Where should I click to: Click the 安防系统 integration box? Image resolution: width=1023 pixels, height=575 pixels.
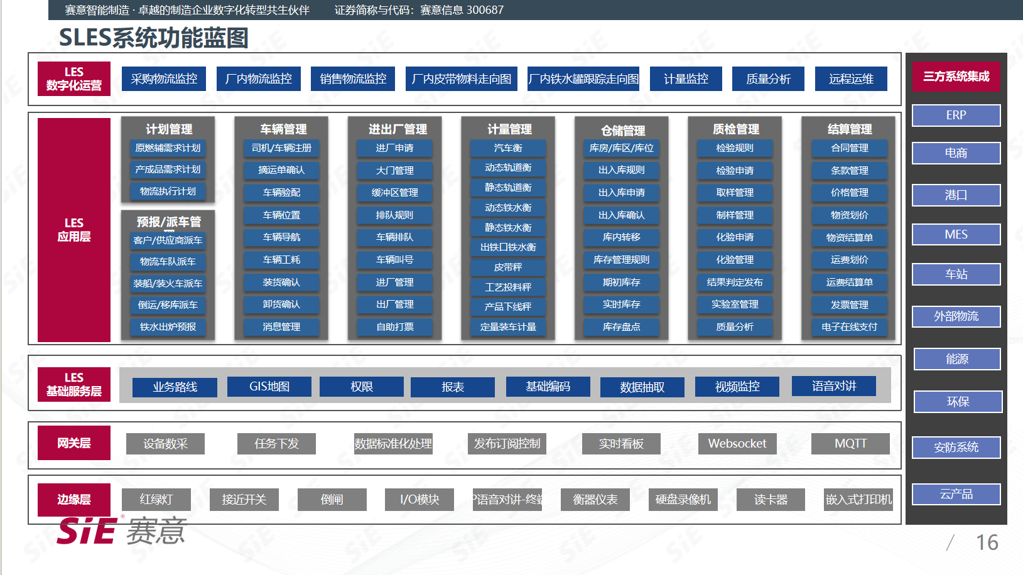[956, 448]
